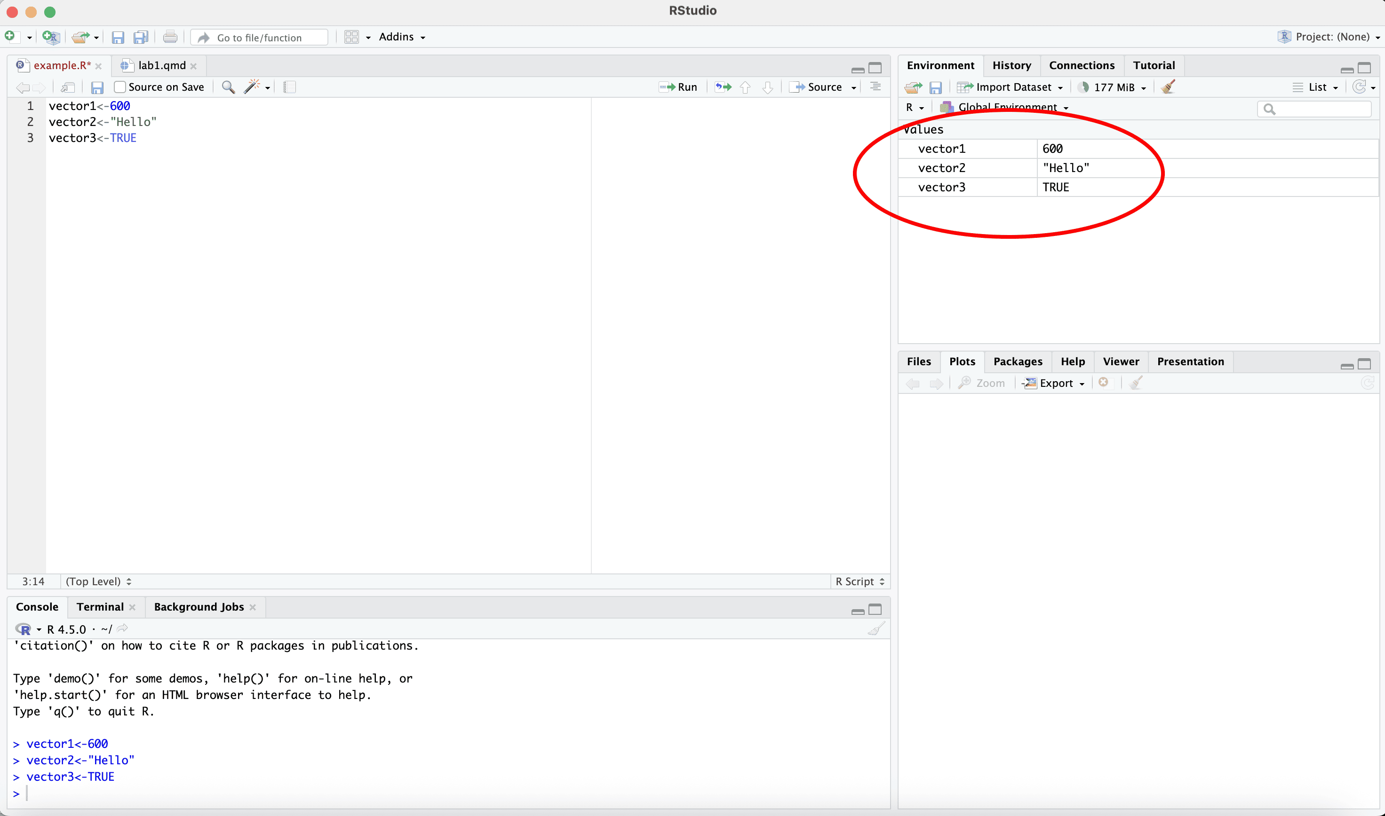Click the re-run previous code icon
1385x816 pixels.
(723, 87)
